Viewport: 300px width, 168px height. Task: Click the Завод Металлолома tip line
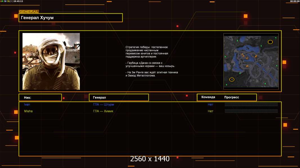coord(152,74)
